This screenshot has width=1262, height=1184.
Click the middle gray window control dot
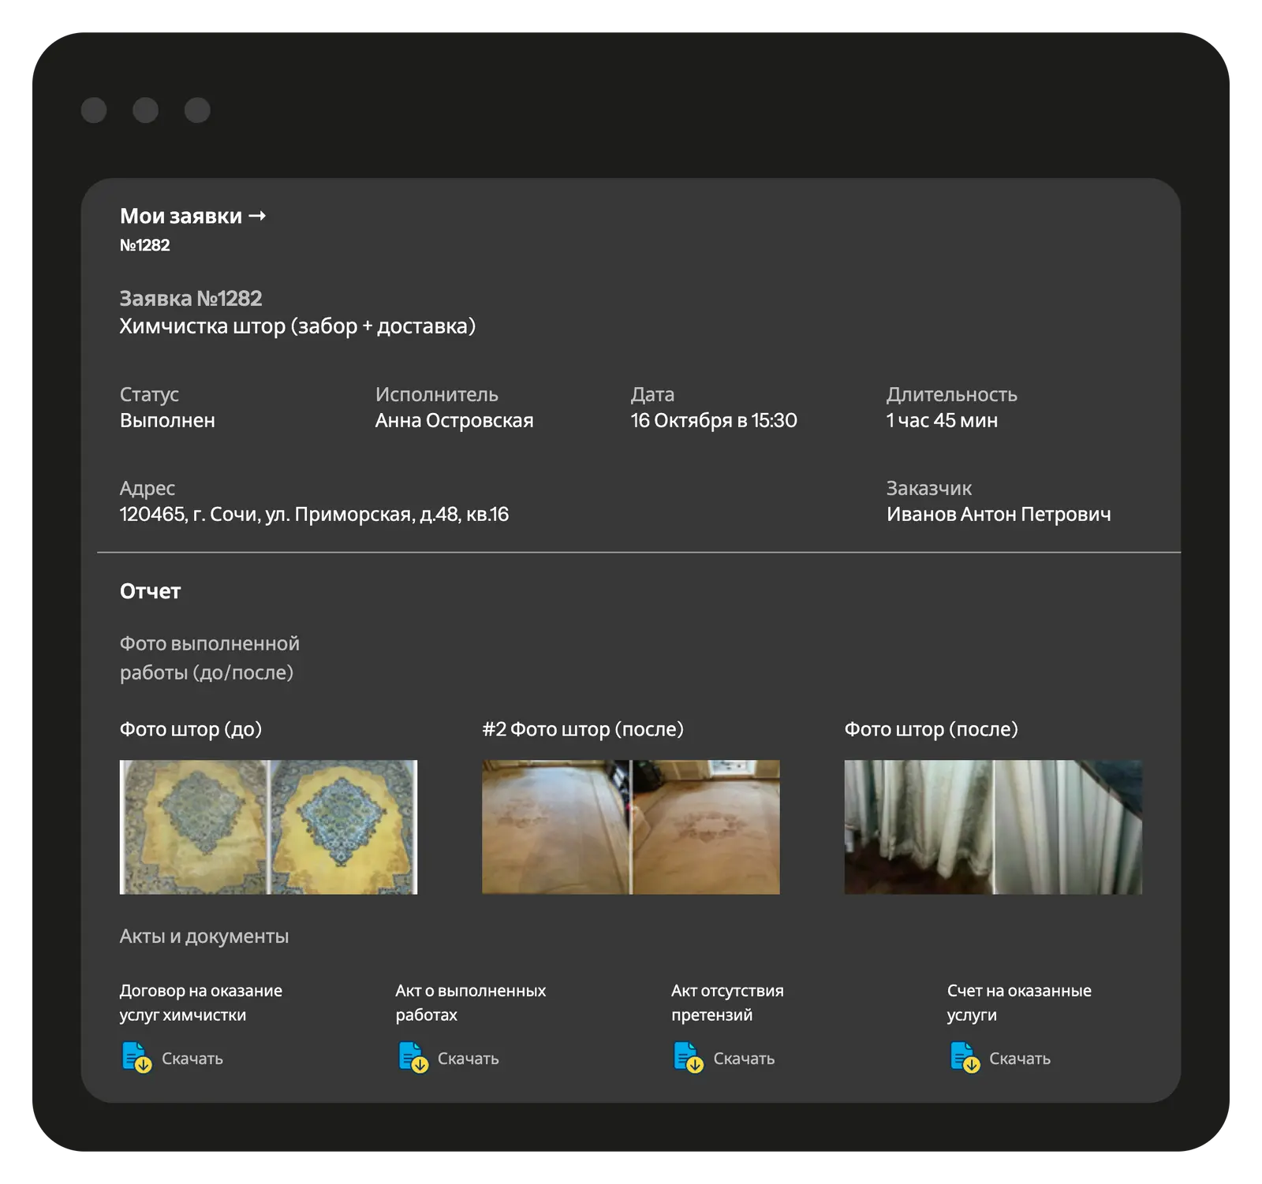(x=145, y=110)
